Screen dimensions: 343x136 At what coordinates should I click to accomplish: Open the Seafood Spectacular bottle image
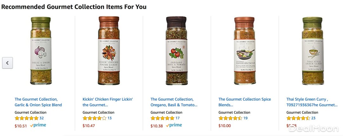pyautogui.click(x=244, y=51)
